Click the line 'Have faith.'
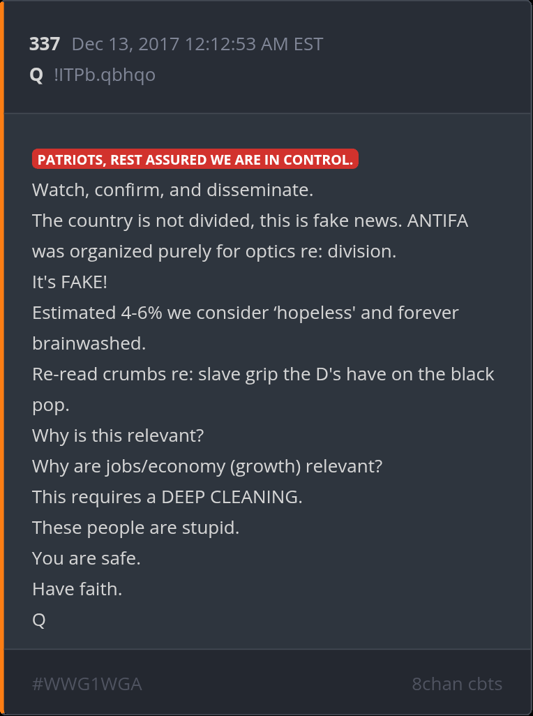Image resolution: width=533 pixels, height=716 pixels. [x=77, y=589]
